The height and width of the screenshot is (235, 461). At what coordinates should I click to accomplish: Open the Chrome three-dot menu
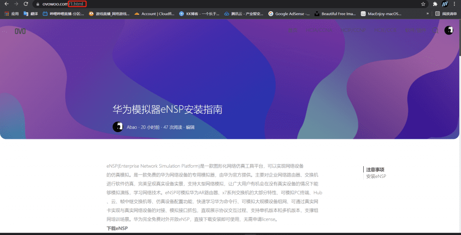click(455, 4)
